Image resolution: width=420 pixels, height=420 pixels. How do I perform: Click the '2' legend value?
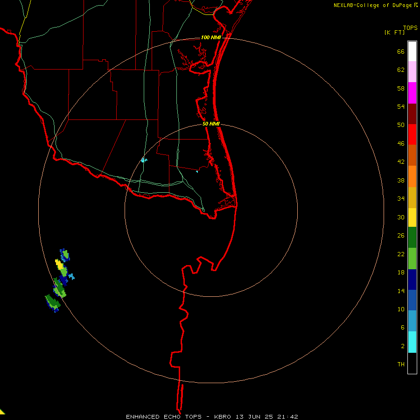point(403,346)
